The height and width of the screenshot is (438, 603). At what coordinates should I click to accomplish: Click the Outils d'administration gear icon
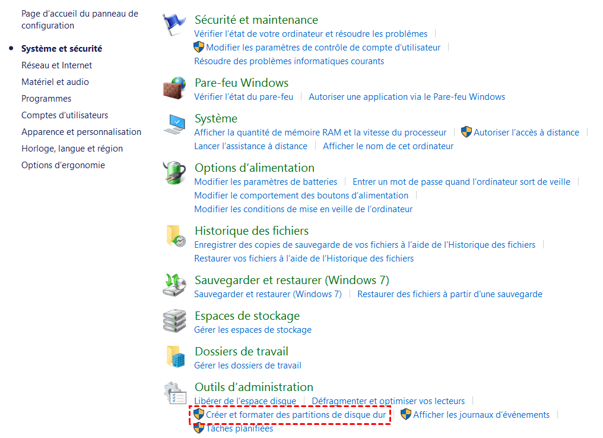point(175,393)
